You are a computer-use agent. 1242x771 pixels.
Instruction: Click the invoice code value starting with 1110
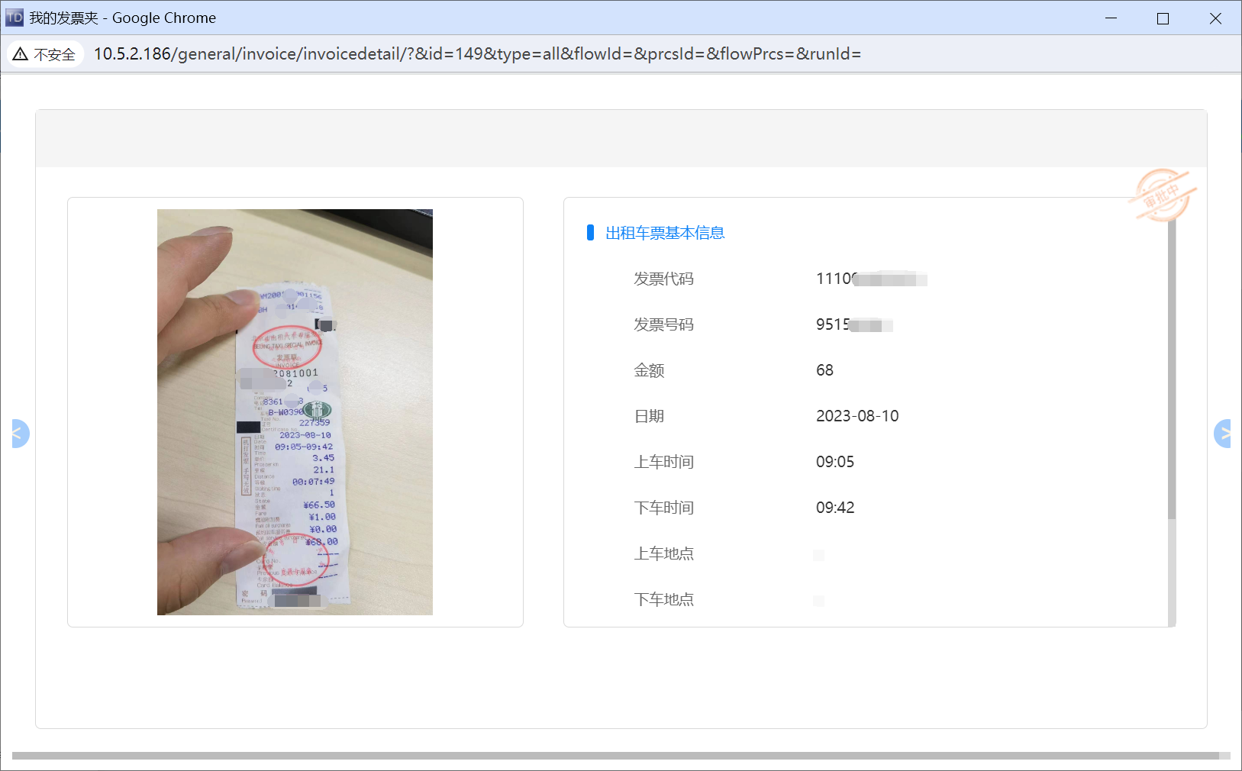click(x=871, y=279)
